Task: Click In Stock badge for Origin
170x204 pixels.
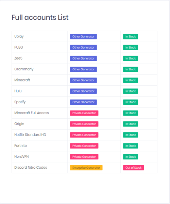Action: [x=131, y=124]
